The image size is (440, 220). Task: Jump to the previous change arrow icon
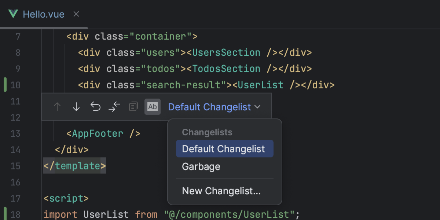[57, 107]
